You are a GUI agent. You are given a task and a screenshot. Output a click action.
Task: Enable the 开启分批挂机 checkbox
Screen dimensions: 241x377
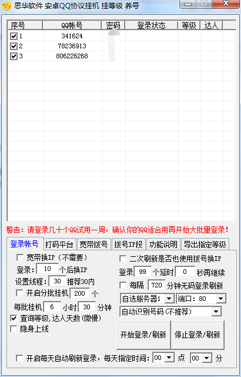(19, 293)
